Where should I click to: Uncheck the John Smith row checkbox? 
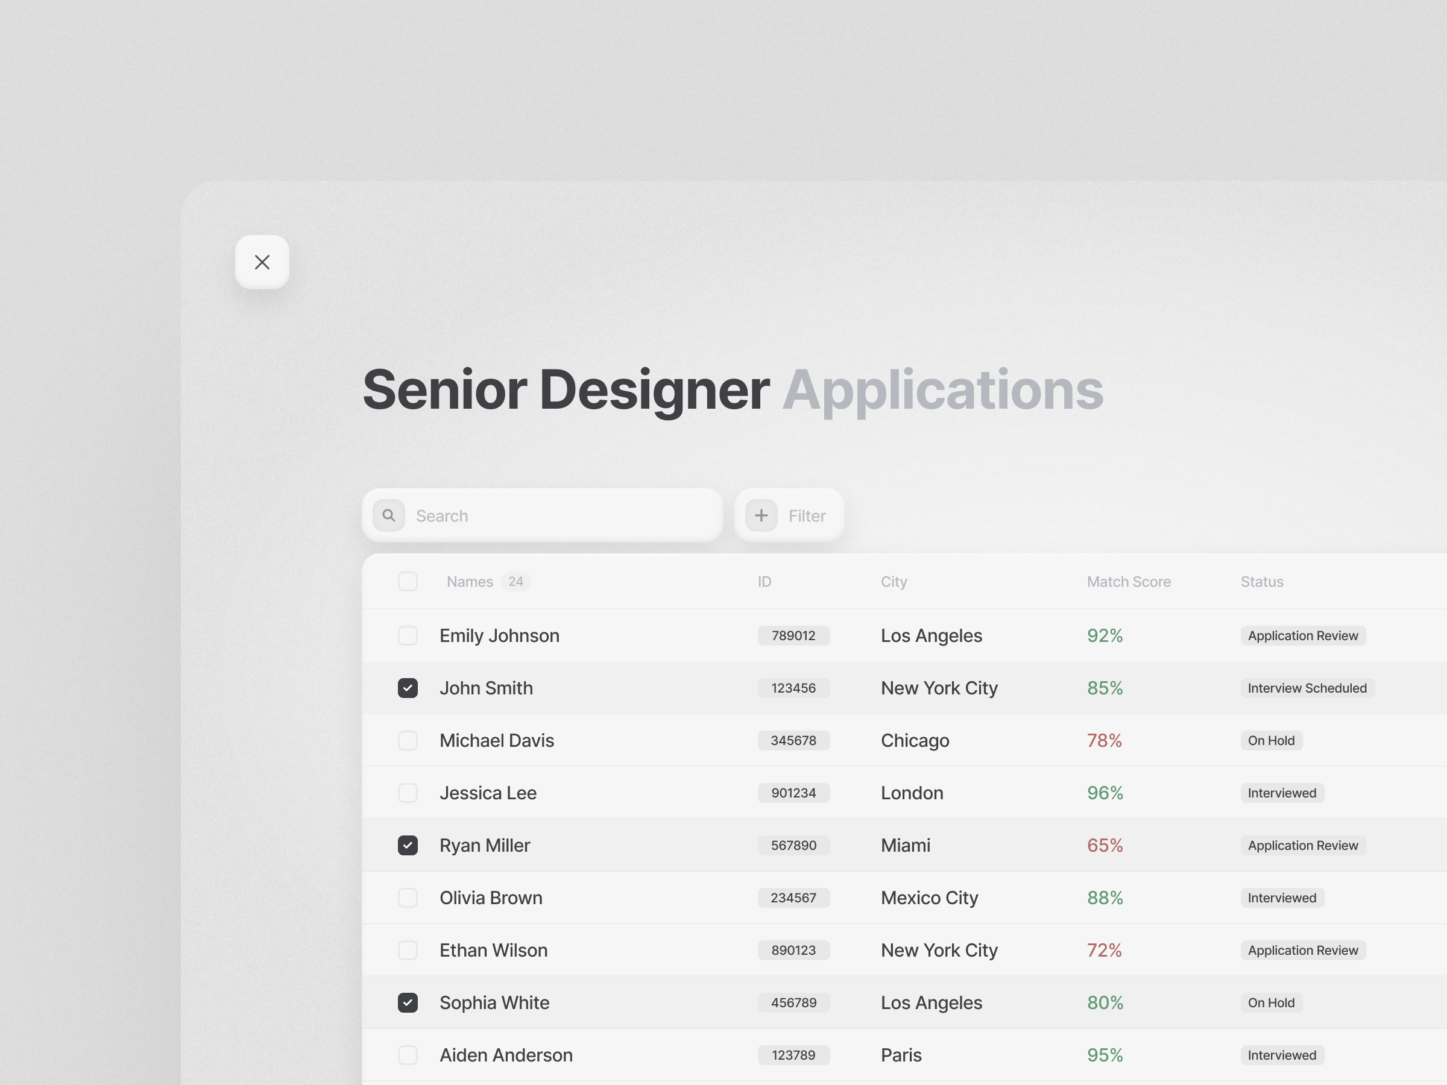click(408, 688)
